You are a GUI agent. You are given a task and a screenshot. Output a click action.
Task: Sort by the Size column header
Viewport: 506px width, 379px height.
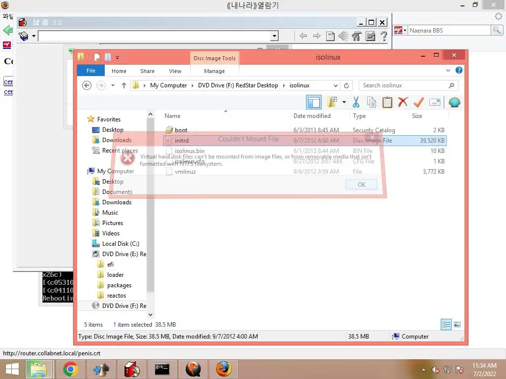click(x=417, y=115)
